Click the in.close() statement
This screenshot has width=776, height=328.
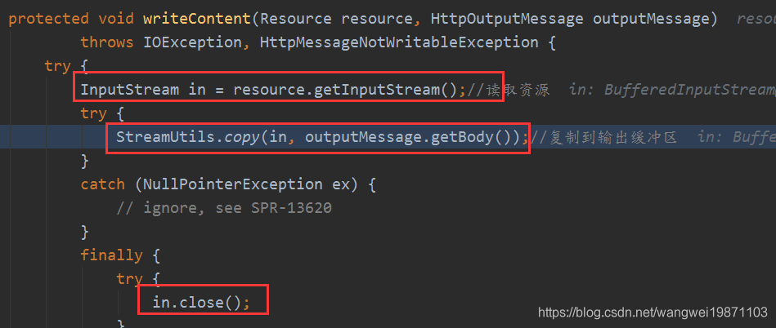point(201,302)
